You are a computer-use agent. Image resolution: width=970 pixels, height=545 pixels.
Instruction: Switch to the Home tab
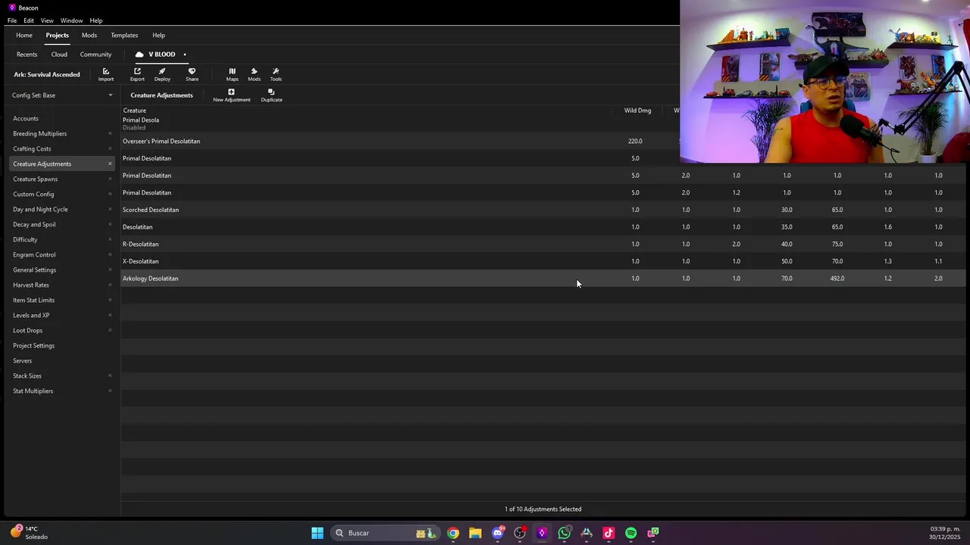pos(24,36)
